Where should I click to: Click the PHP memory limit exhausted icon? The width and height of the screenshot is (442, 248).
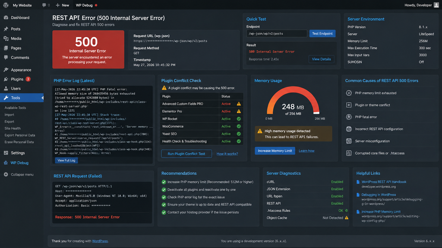click(x=349, y=93)
